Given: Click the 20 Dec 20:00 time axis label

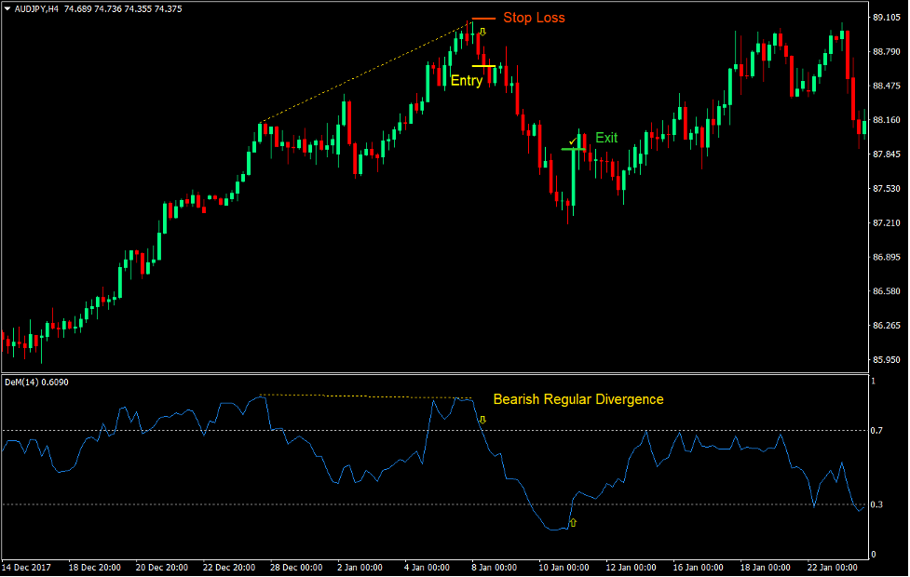Looking at the screenshot, I should [162, 568].
